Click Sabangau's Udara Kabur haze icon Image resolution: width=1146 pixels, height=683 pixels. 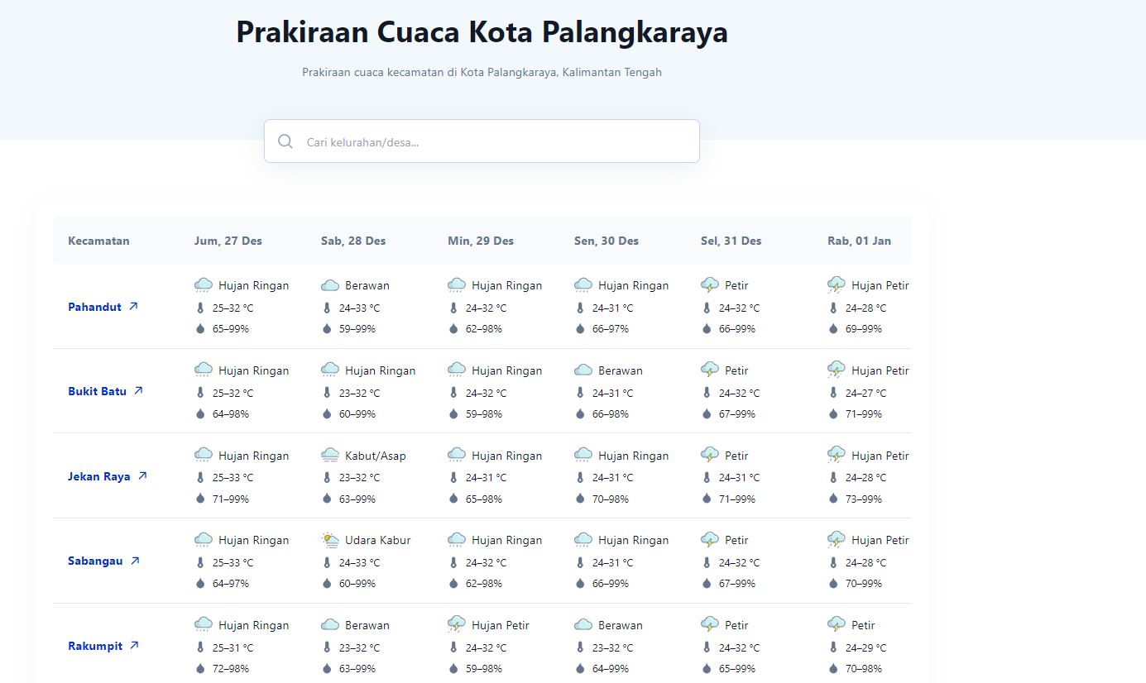point(330,540)
